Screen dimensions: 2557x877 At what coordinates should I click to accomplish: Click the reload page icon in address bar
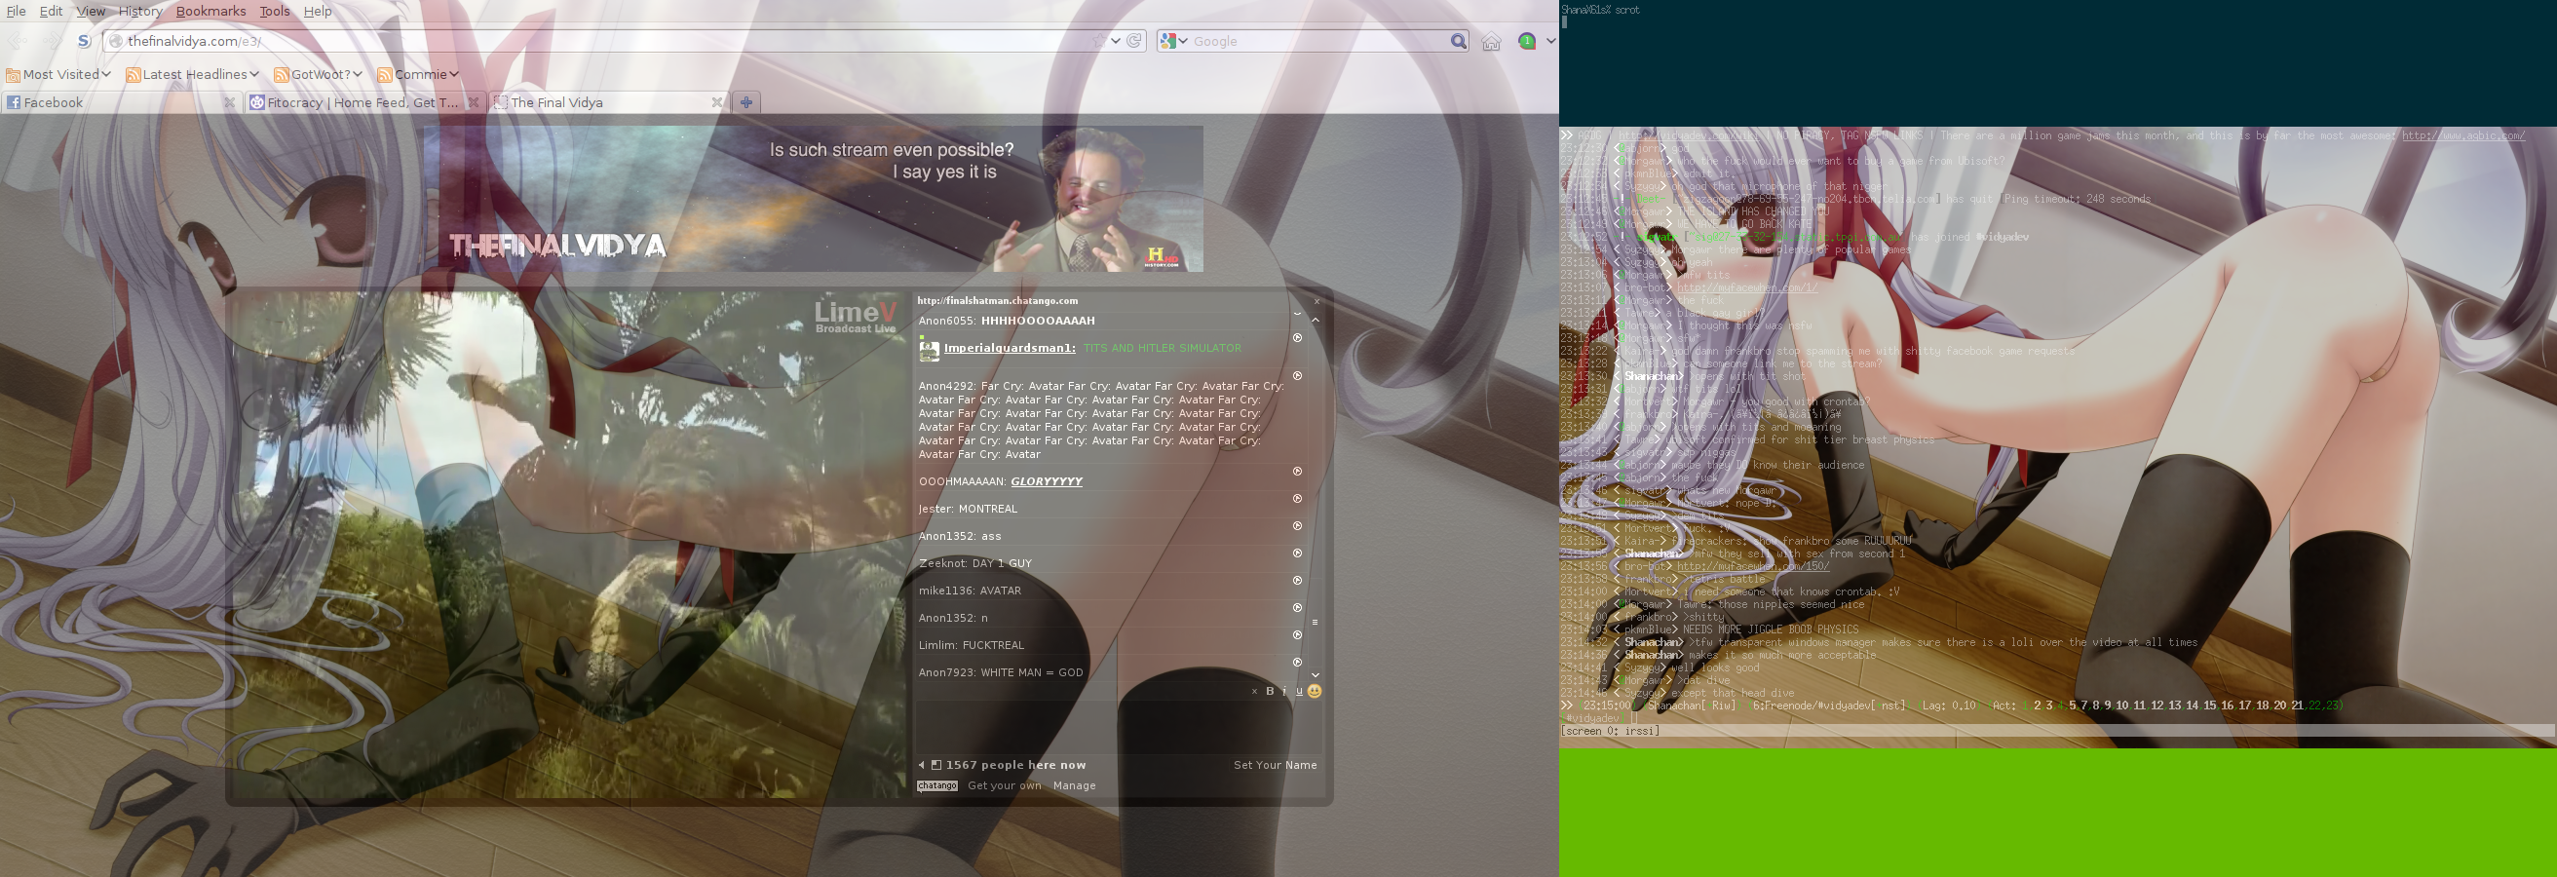coord(1134,41)
